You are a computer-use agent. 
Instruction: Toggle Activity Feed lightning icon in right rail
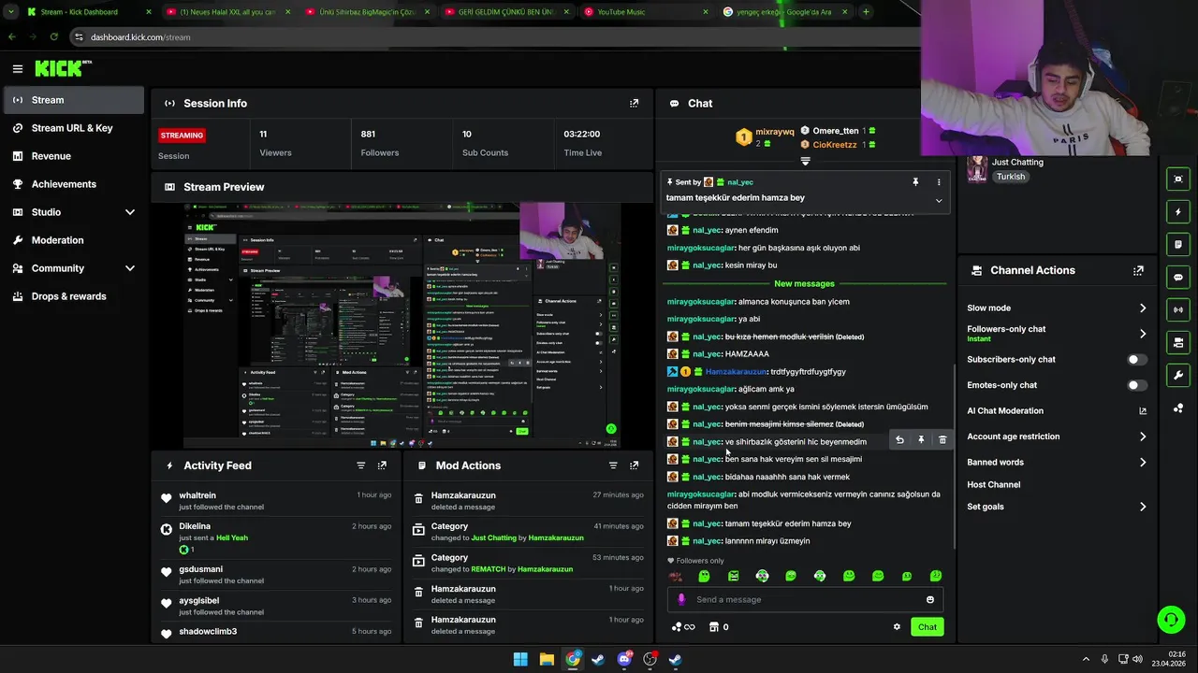coord(1177,212)
